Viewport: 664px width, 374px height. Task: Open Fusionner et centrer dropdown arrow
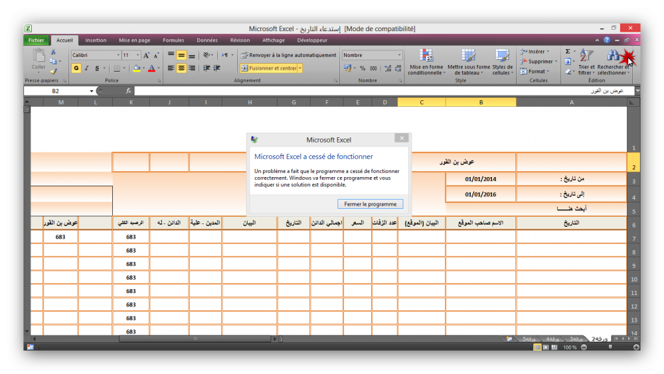[x=300, y=68]
